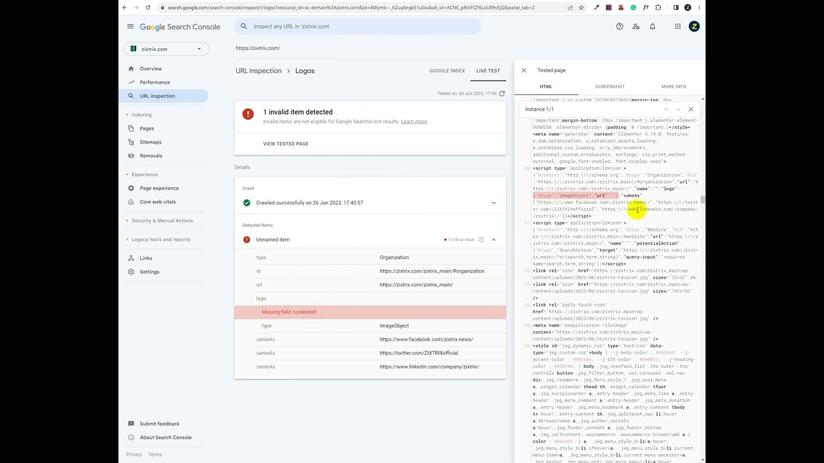Open the Google account avatar
The height and width of the screenshot is (463, 824).
pyautogui.click(x=694, y=26)
